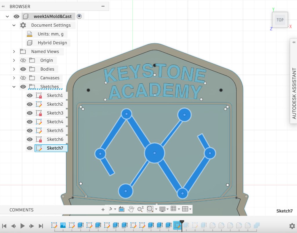Open timeline settings gear at far right

tap(292, 226)
